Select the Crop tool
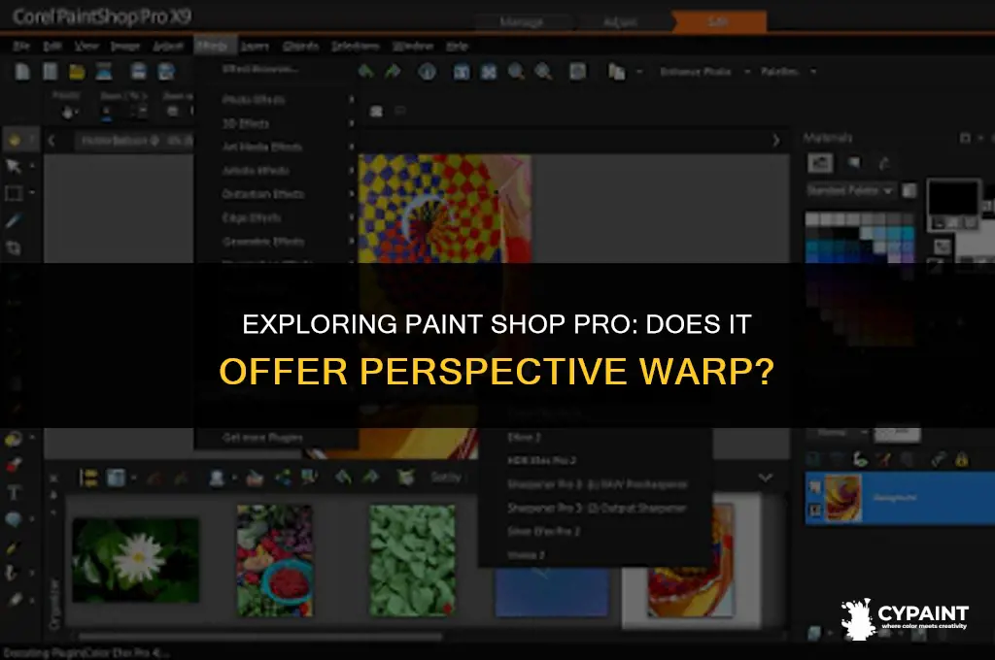995x660 pixels. [14, 247]
